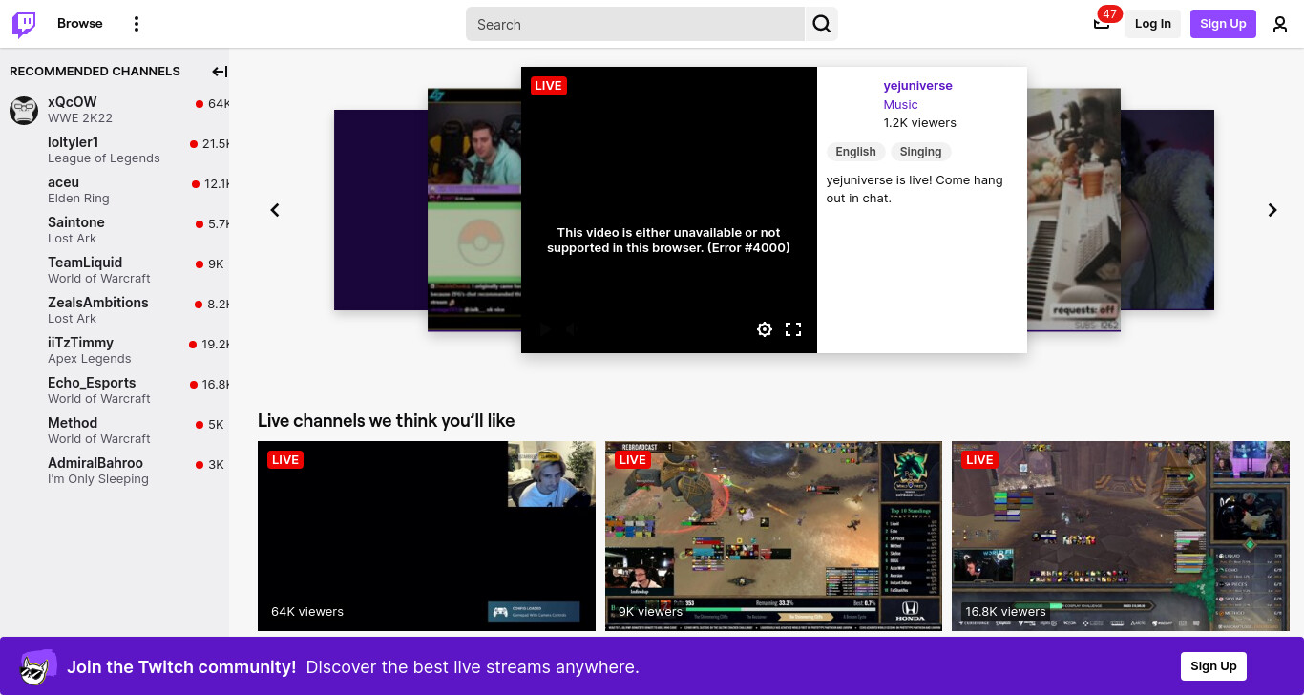Click the far-right dark carousel card

tap(1167, 210)
